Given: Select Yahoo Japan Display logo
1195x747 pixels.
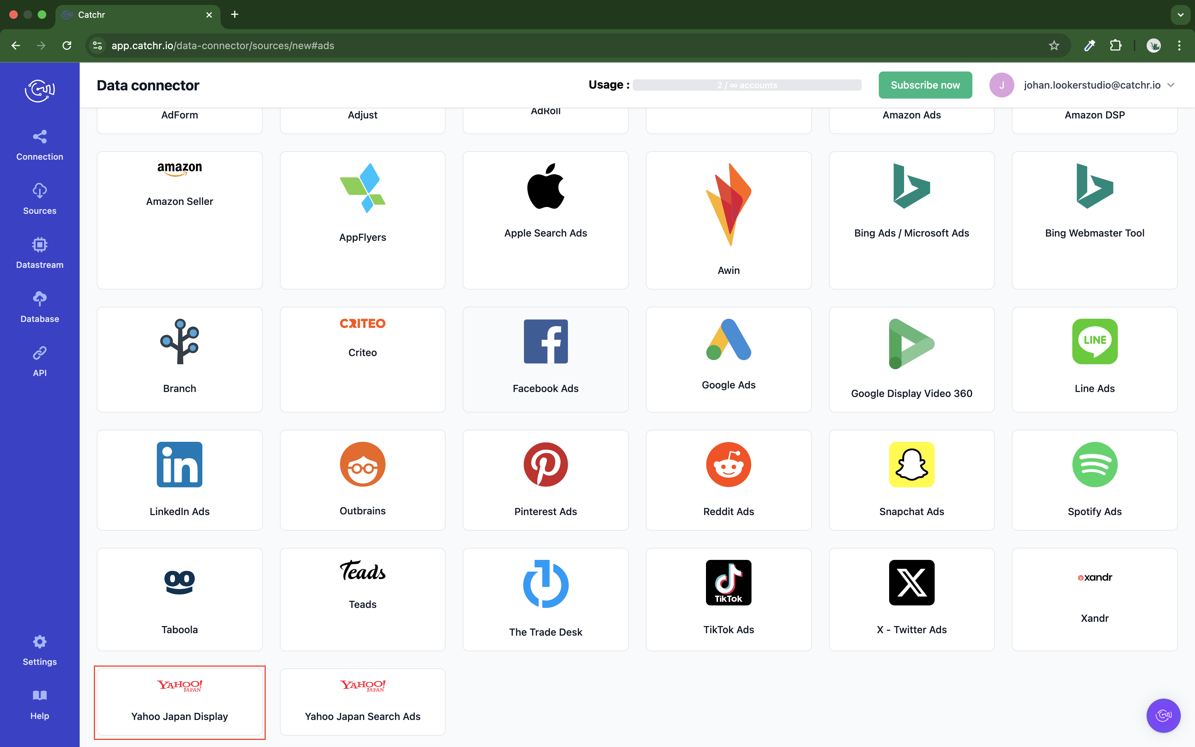Looking at the screenshot, I should tap(179, 686).
